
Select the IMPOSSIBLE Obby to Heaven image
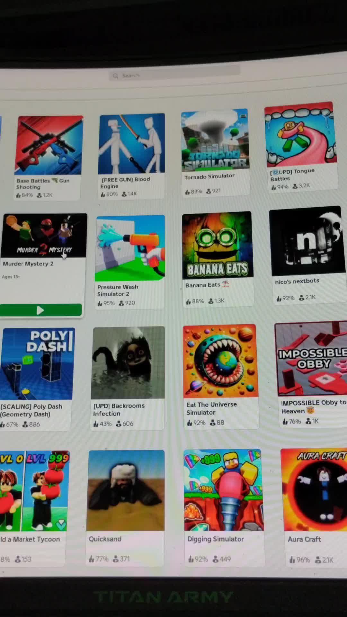click(x=311, y=359)
